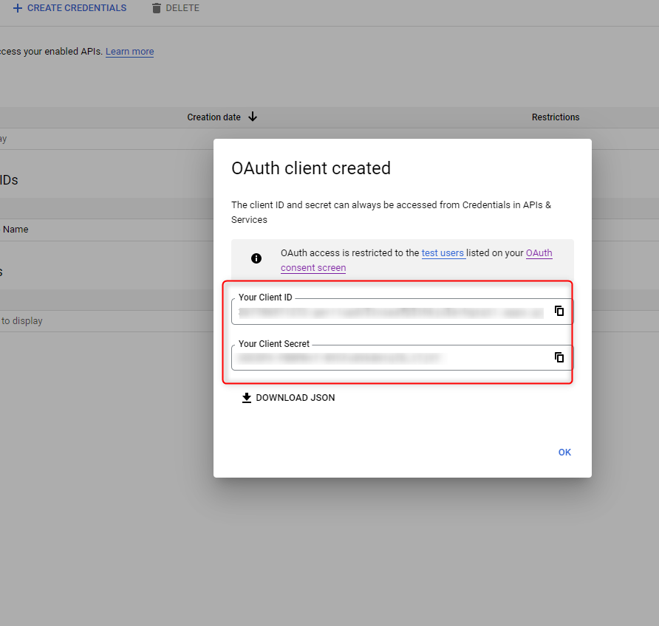Click the Name column header
Screen dimensions: 659x626
tap(16, 230)
